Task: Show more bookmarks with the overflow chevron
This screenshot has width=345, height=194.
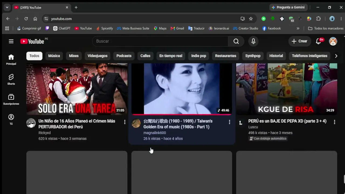Action: (x=298, y=28)
